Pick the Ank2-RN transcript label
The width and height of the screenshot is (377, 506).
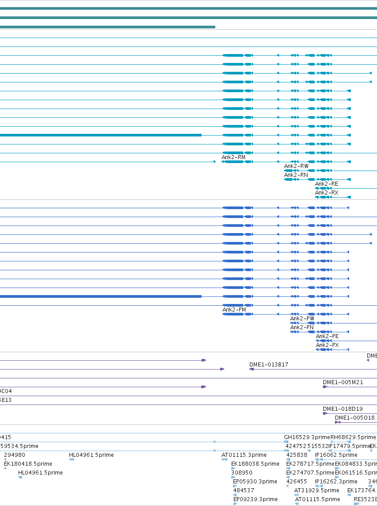click(295, 175)
